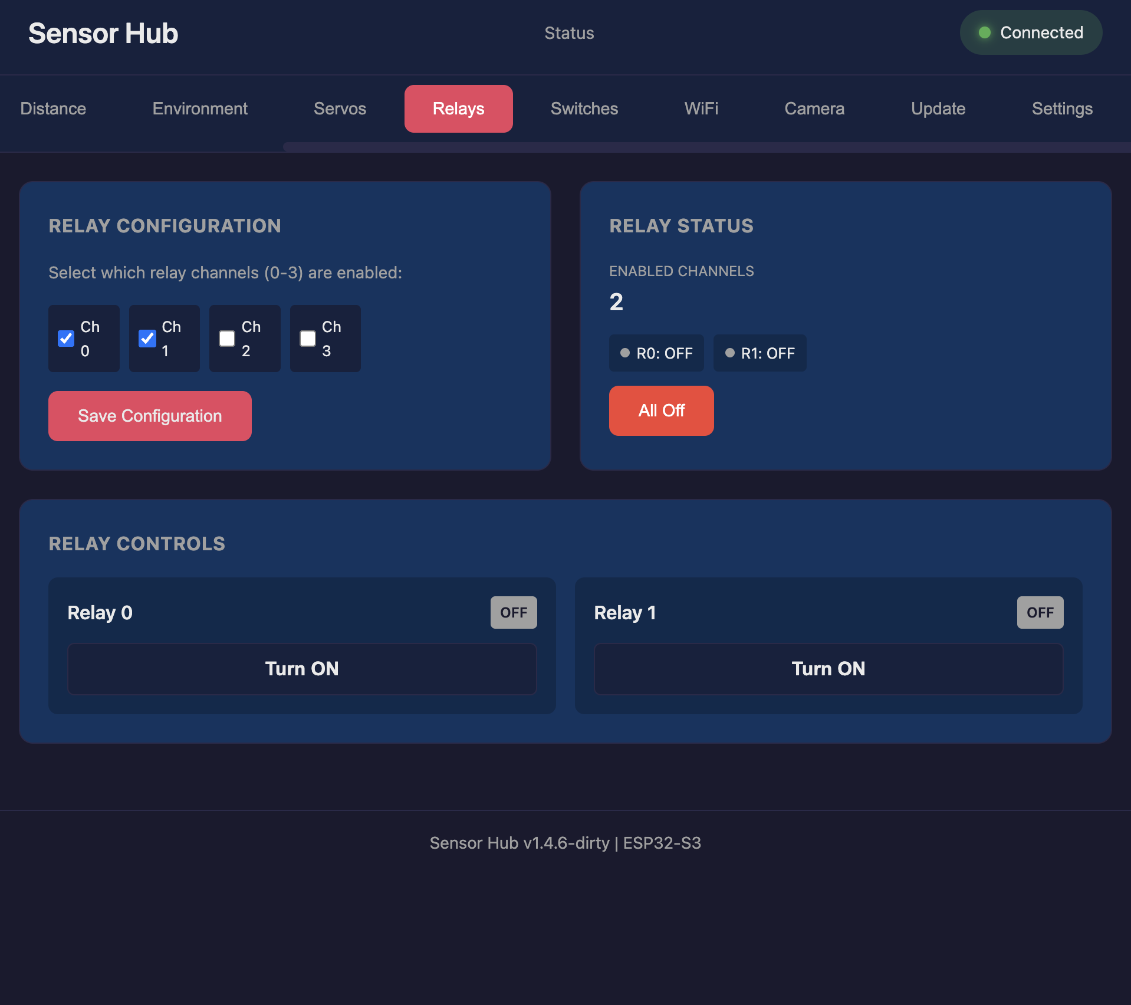Open the Environment tab
Screen dimensions: 1131x1005
(x=199, y=109)
